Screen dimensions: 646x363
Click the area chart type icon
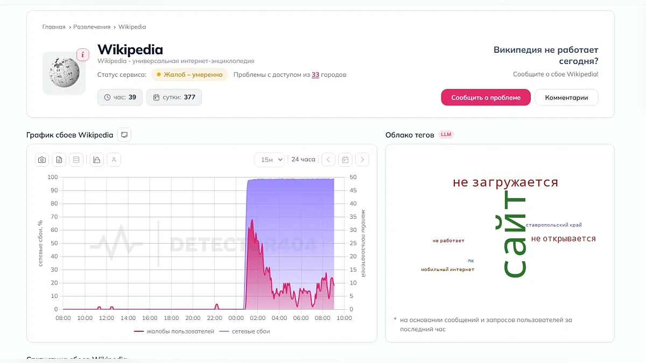pos(97,160)
